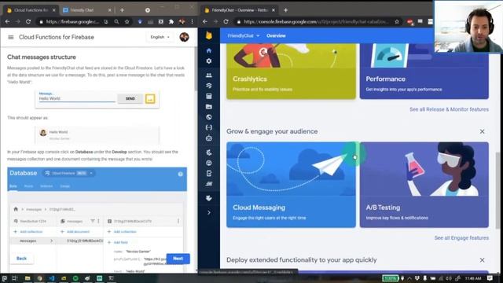Reload page in right browser window
The height and width of the screenshot is (283, 503).
point(226,21)
